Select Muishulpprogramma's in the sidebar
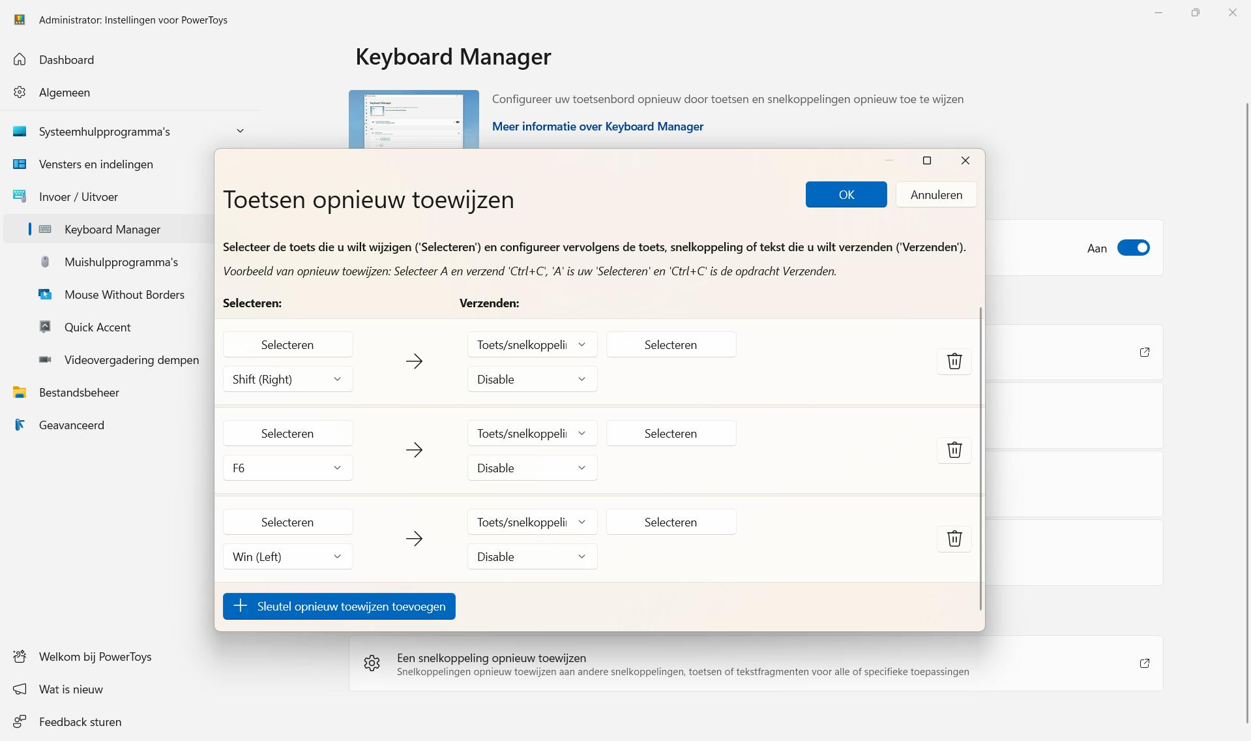 pos(121,262)
